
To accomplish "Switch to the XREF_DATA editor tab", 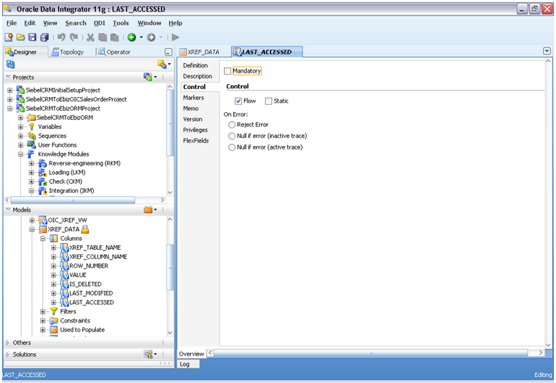I will click(199, 52).
